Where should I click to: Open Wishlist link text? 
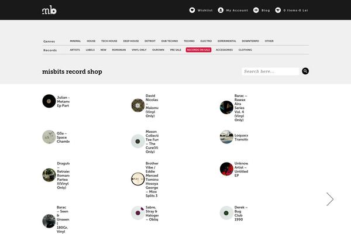205,11
